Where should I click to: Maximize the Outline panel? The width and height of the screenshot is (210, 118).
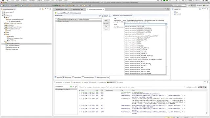pyautogui.click(x=207, y=9)
